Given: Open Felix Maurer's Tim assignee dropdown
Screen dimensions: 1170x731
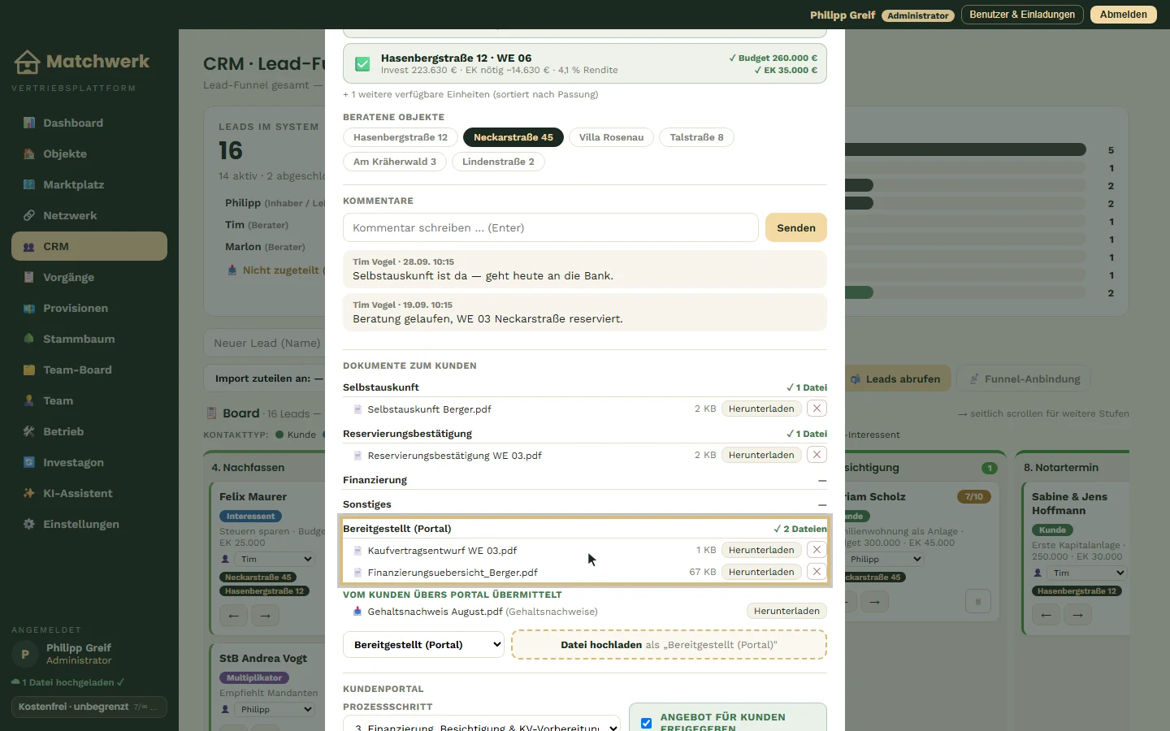Looking at the screenshot, I should 275,559.
